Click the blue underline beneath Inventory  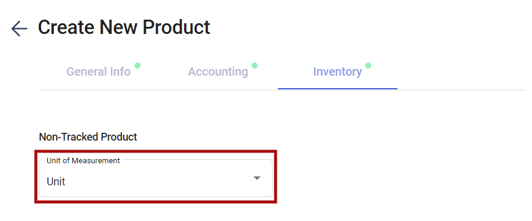coord(338,89)
